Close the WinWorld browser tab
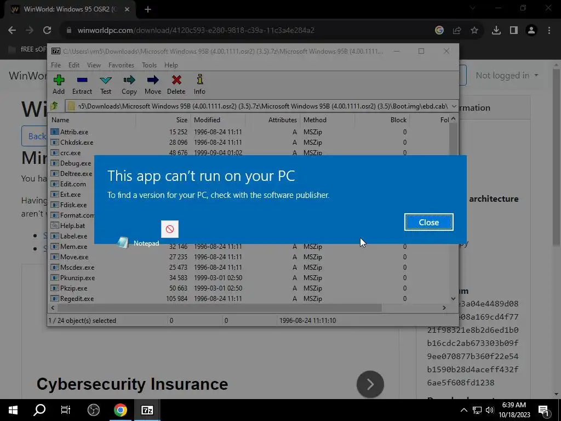The height and width of the screenshot is (421, 561). coord(127,9)
